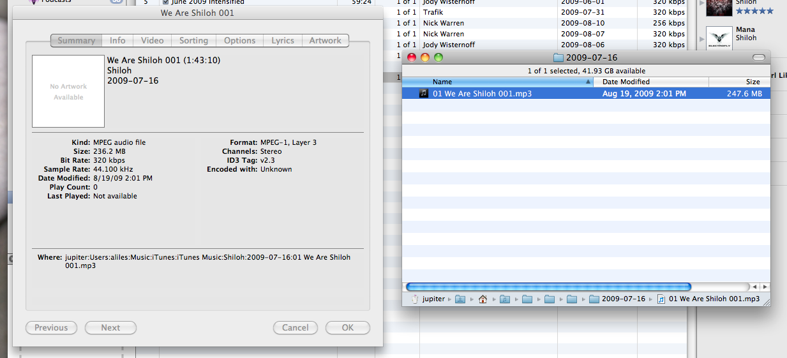Click the home folder icon in path bar
Screen dimensions: 787x358
(x=483, y=299)
